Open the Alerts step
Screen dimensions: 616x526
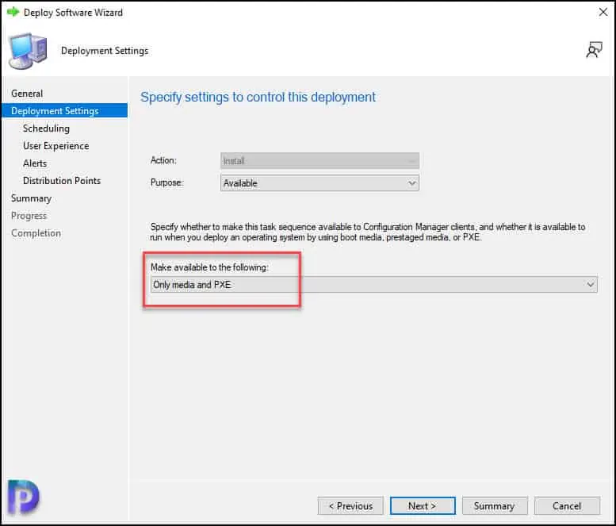35,163
